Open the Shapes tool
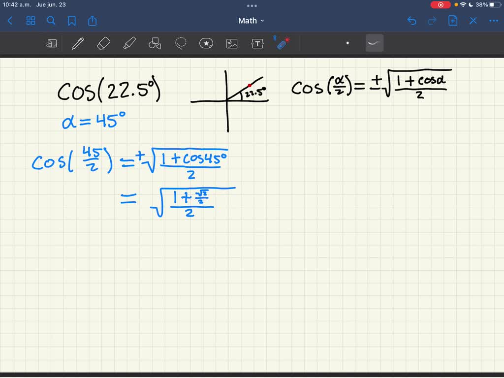 coord(155,43)
